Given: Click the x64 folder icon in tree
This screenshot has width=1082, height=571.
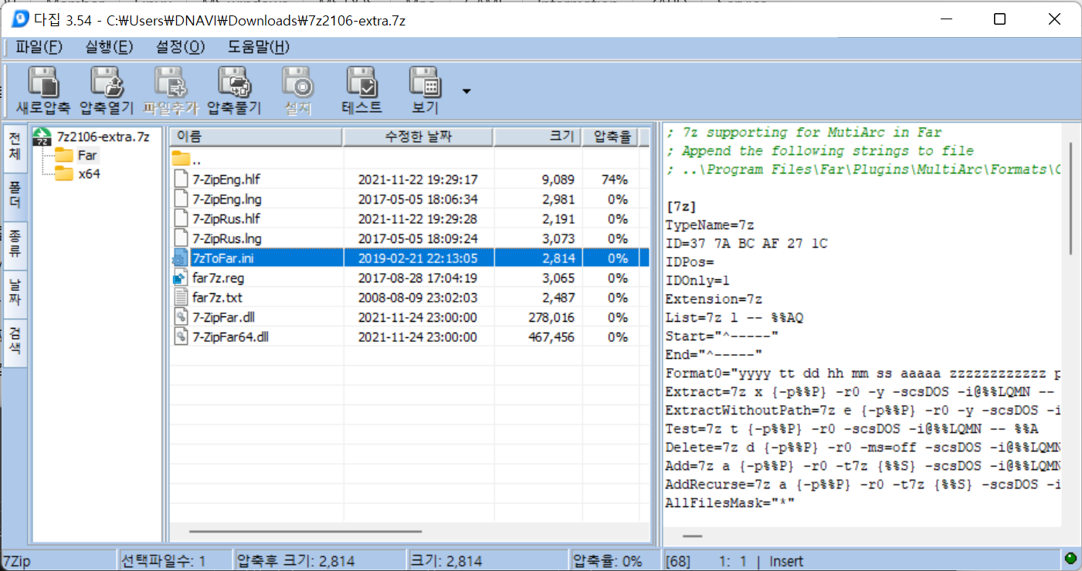Looking at the screenshot, I should (x=64, y=174).
